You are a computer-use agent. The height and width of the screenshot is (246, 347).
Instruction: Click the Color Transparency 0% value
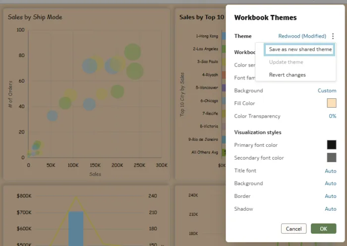pos(332,116)
